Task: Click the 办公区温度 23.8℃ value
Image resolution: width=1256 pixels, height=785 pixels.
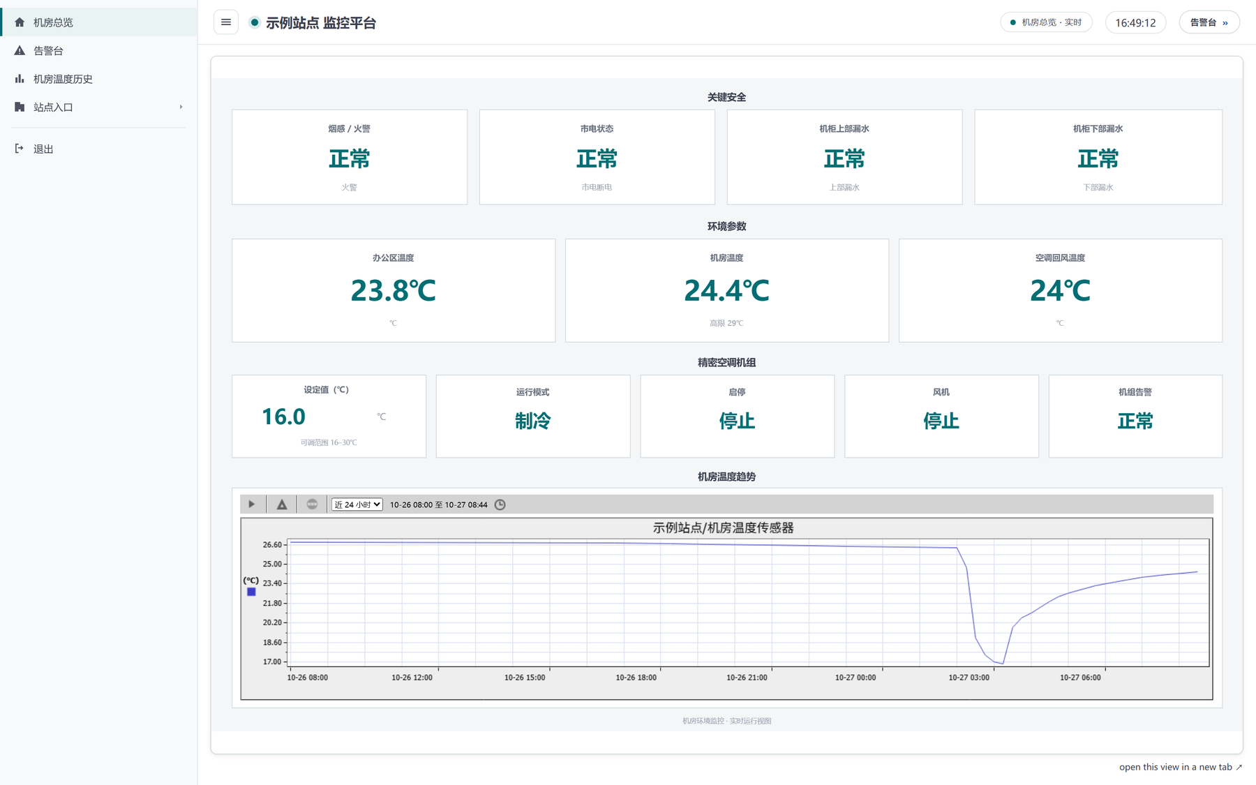Action: (393, 290)
